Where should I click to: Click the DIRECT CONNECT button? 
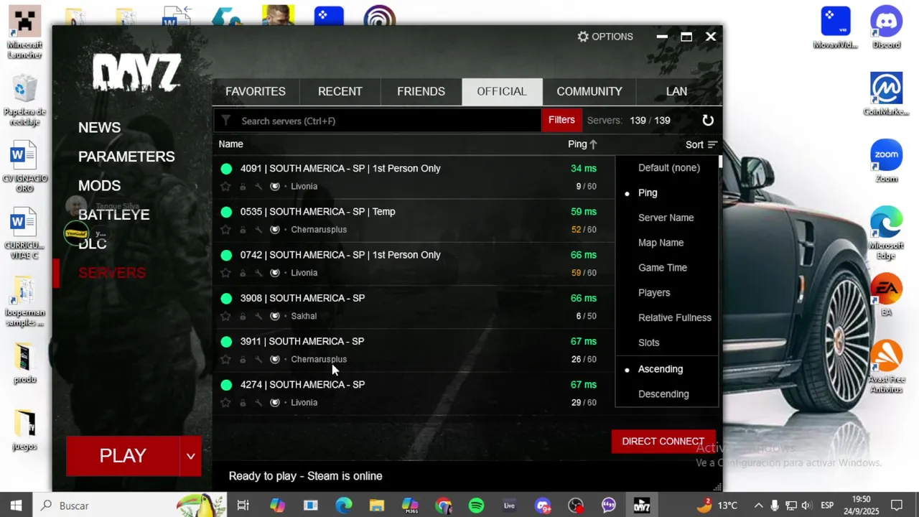pos(663,442)
